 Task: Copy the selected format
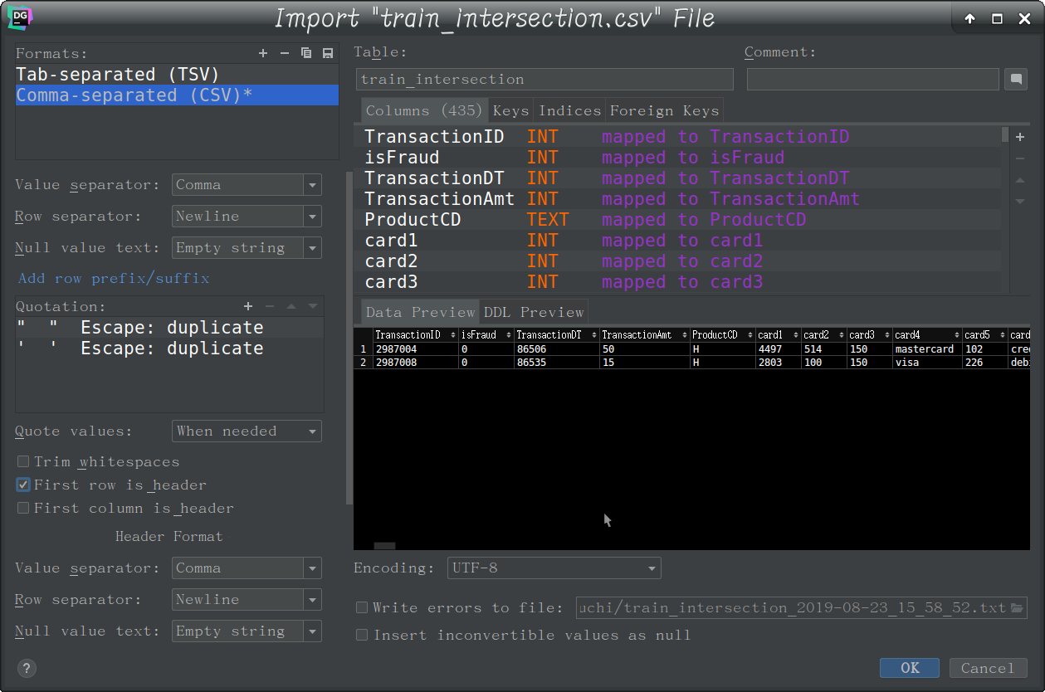pos(306,53)
